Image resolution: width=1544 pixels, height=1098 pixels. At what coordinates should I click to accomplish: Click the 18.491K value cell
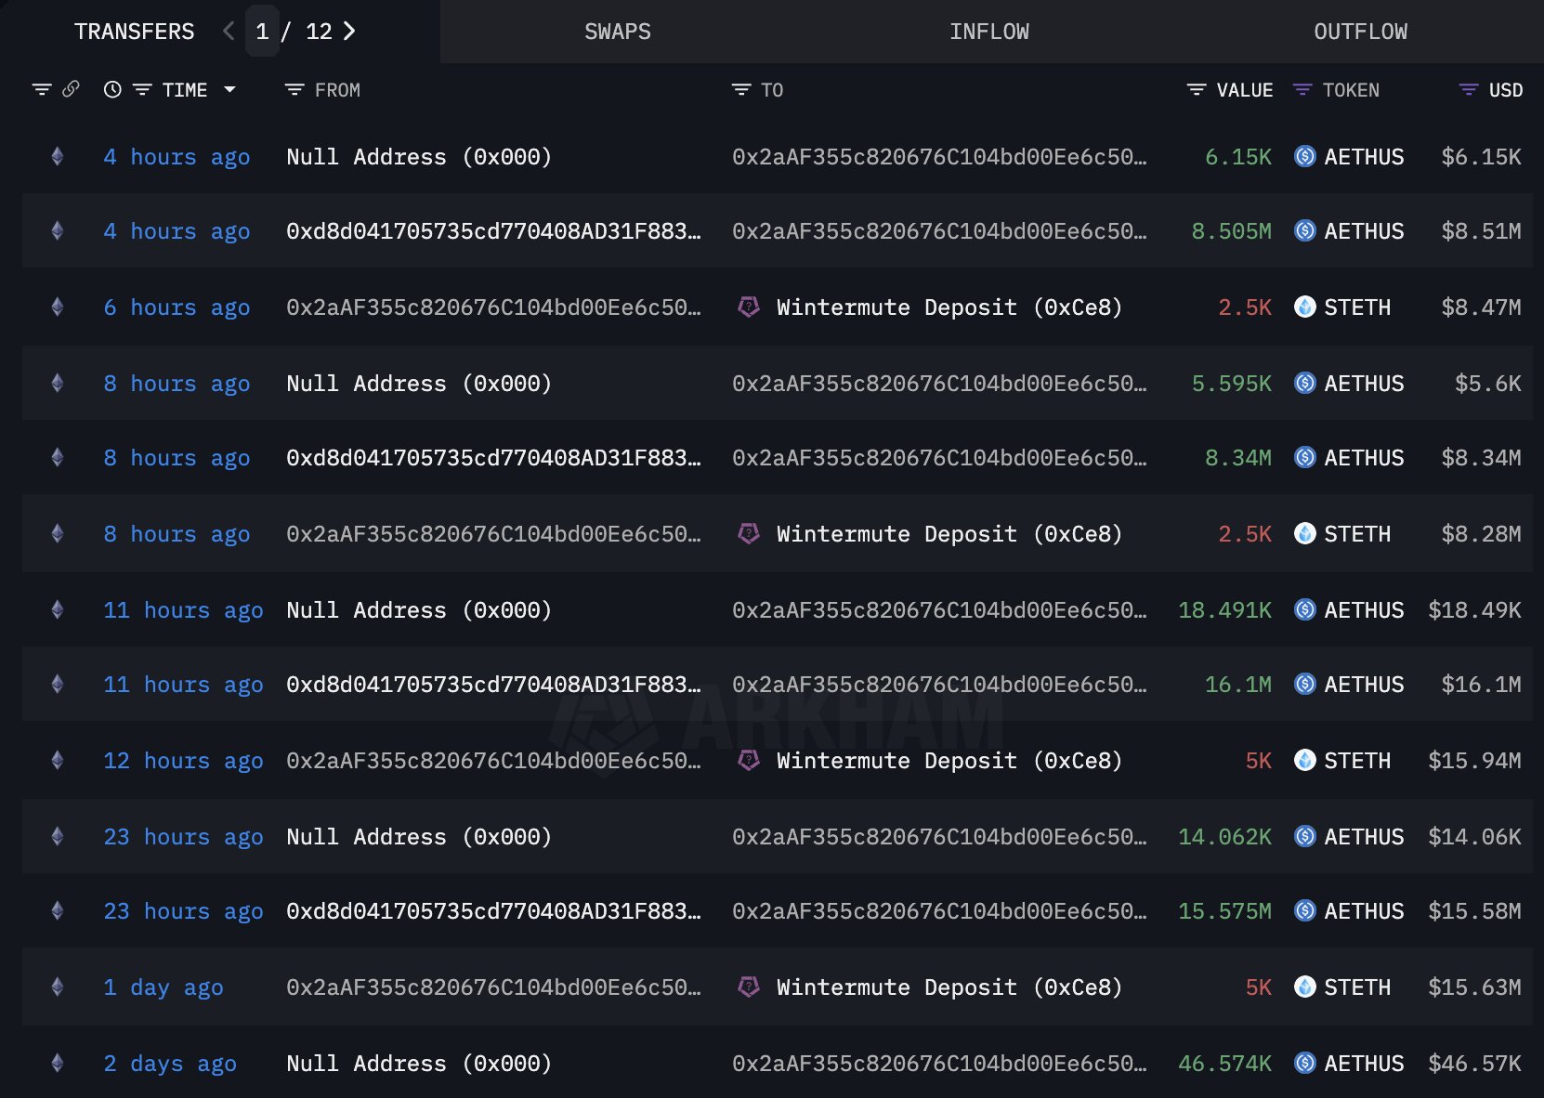click(1224, 610)
